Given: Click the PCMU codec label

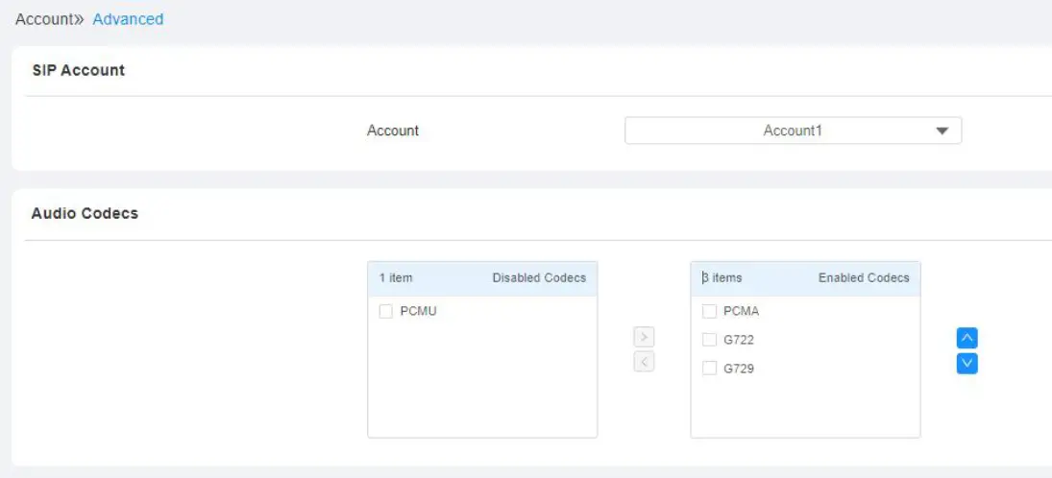Looking at the screenshot, I should click(x=419, y=311).
